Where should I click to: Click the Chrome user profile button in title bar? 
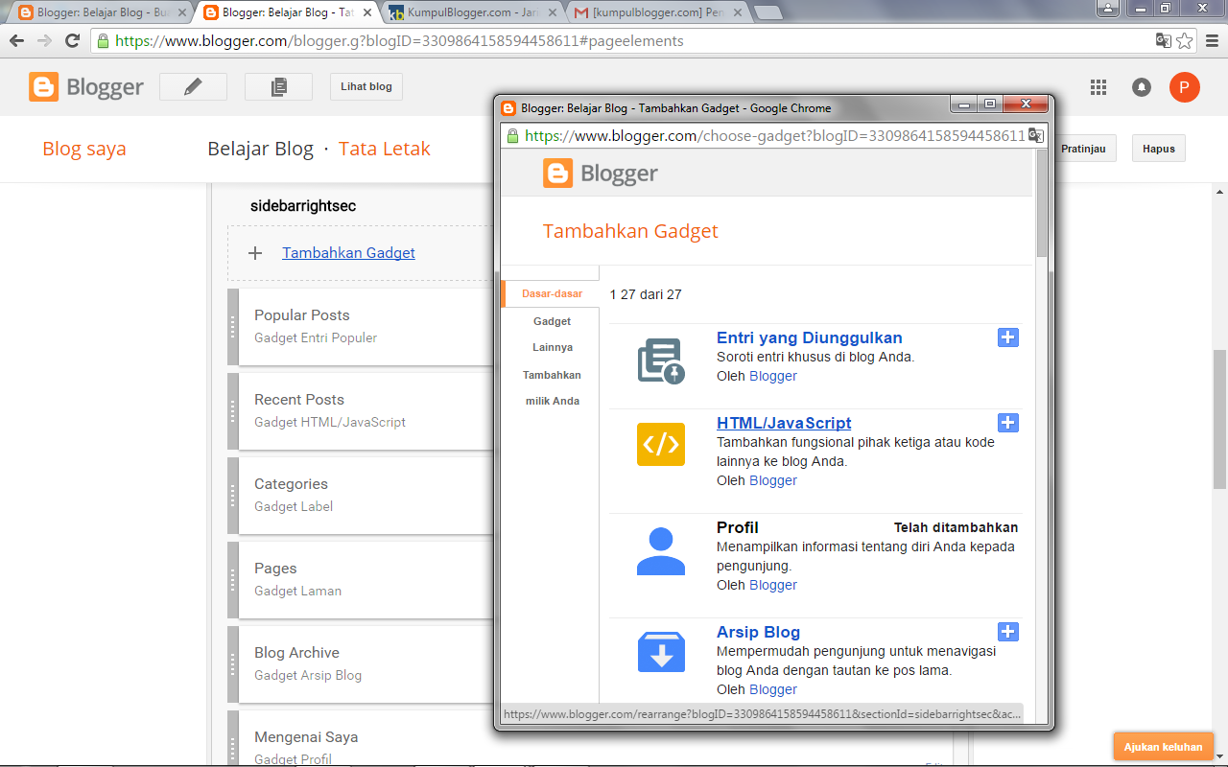tap(1108, 8)
